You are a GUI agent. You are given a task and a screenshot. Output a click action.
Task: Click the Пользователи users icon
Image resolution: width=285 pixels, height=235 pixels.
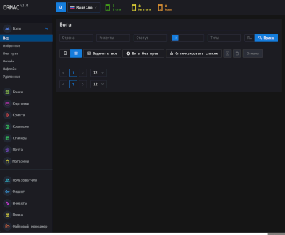(x=7, y=180)
